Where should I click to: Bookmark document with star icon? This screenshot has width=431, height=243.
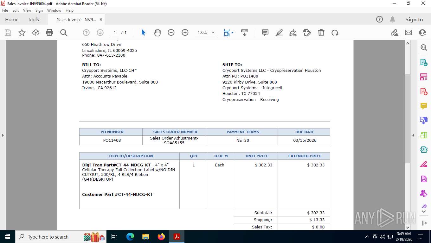[22, 33]
